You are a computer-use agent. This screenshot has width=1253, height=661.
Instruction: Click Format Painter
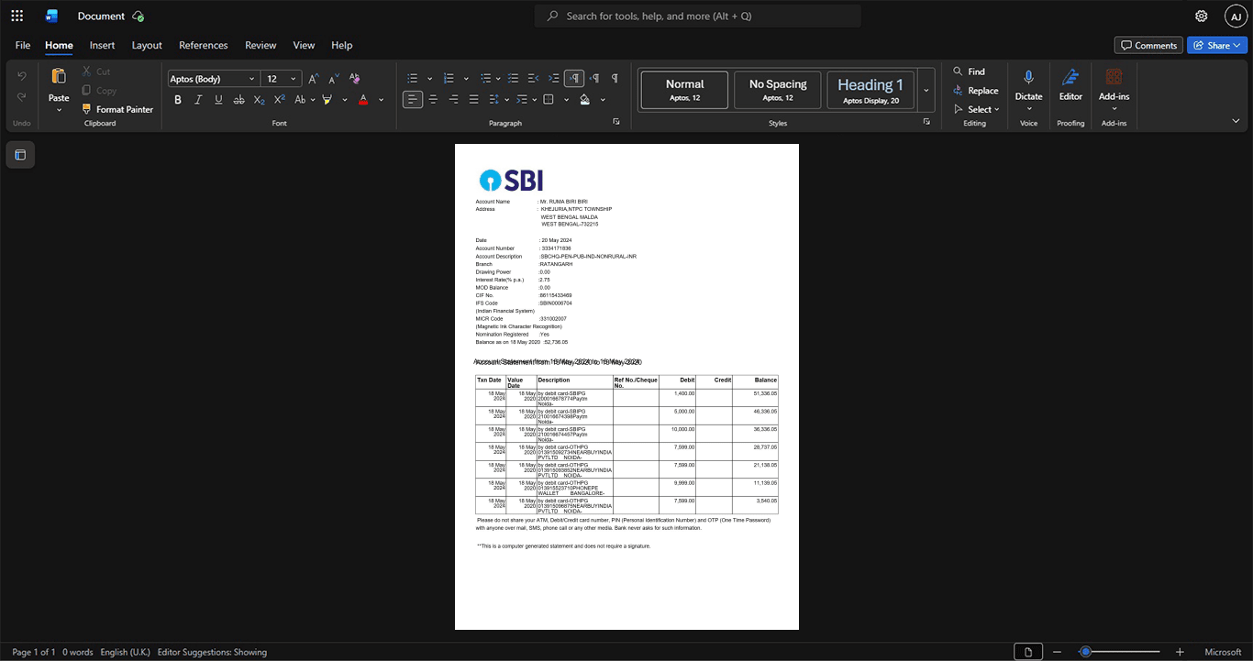pyautogui.click(x=116, y=109)
